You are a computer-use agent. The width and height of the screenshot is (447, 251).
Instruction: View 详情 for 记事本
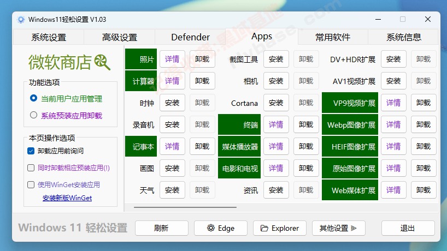click(x=172, y=146)
